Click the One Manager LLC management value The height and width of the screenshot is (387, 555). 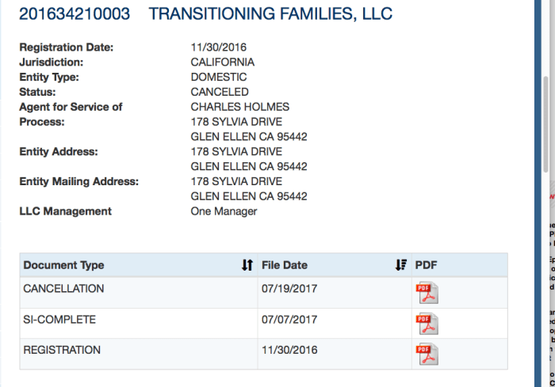[224, 211]
